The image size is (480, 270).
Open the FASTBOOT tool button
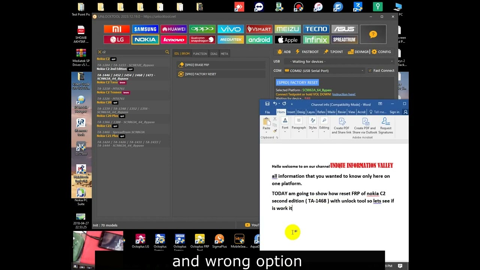point(307,52)
